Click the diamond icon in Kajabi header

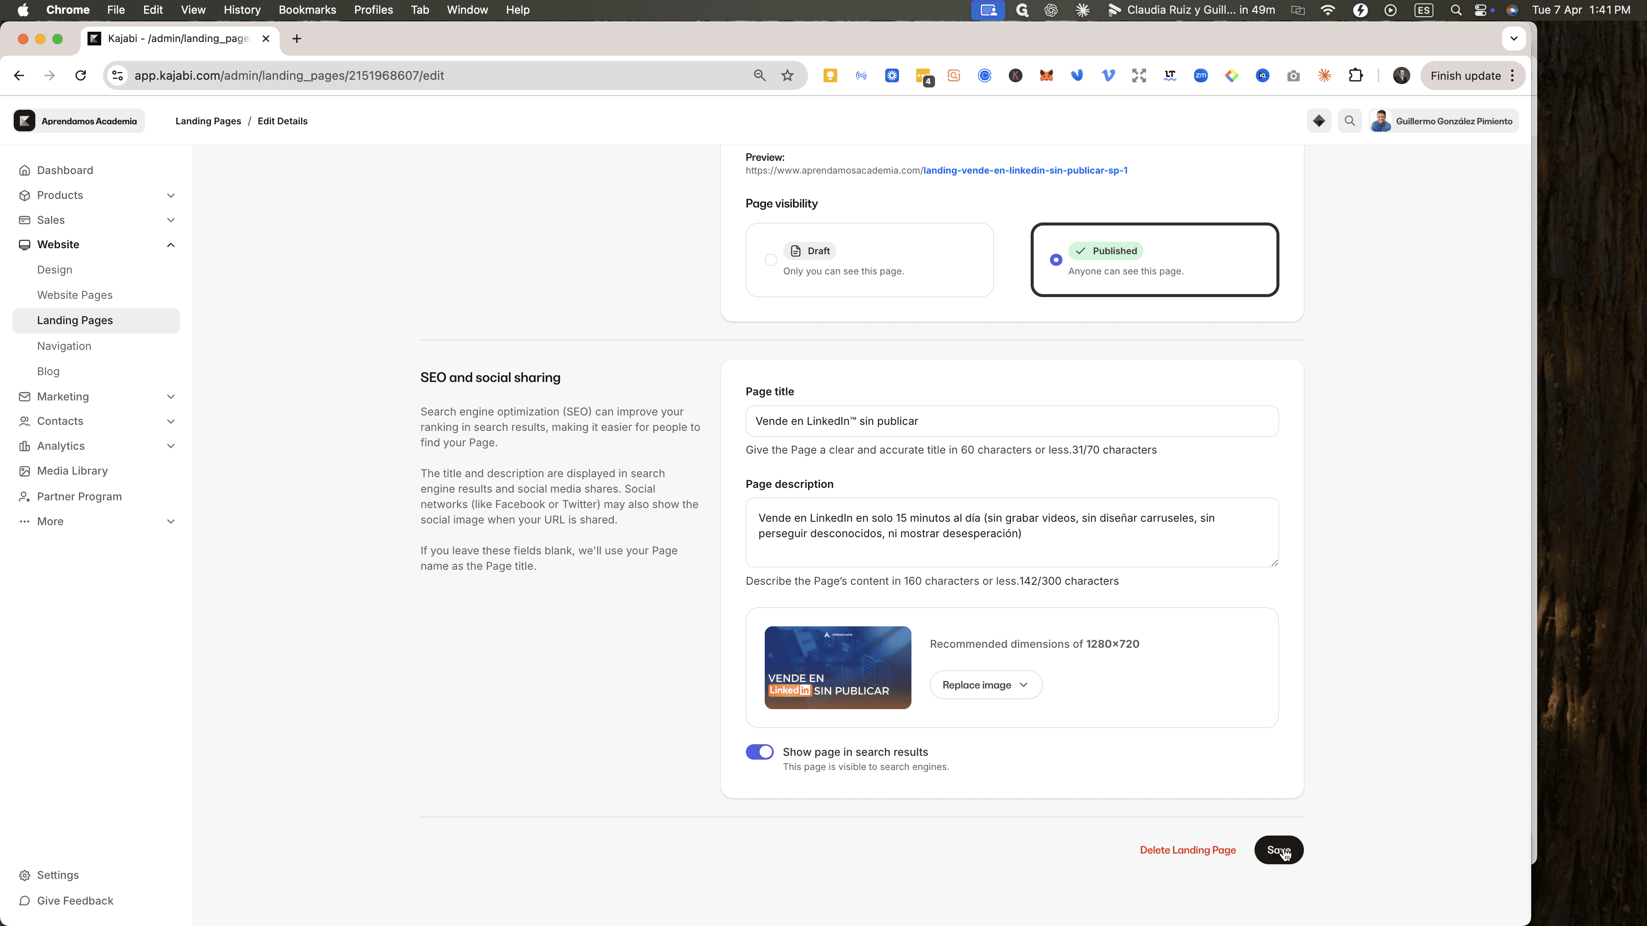(1318, 121)
